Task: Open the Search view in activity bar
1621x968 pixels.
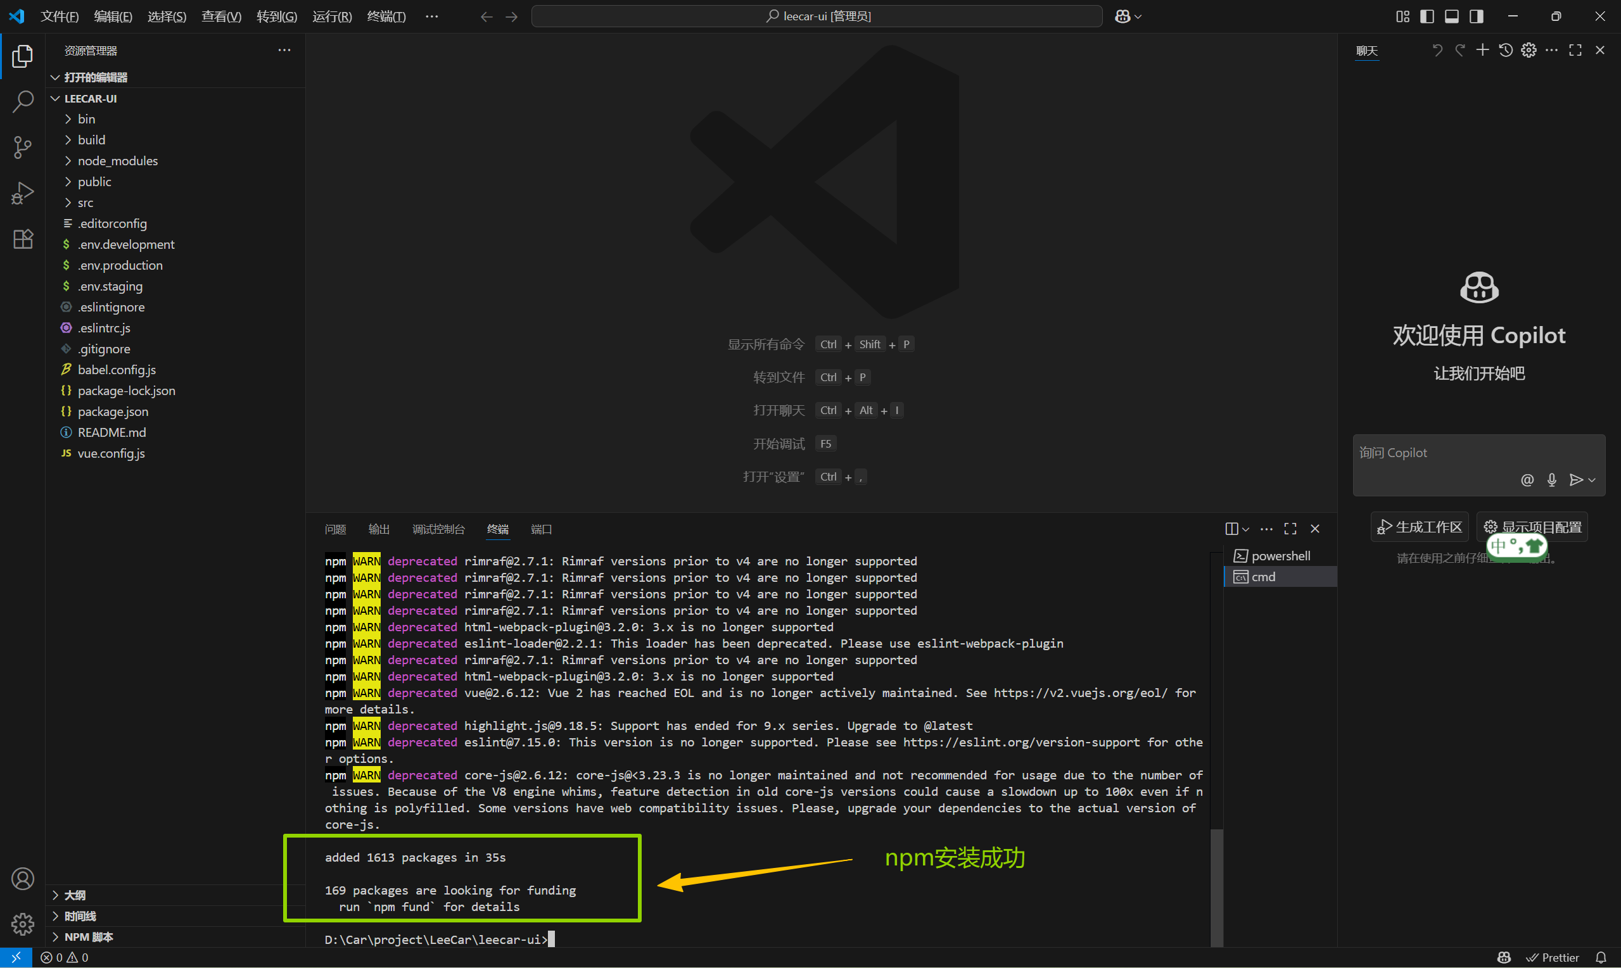Action: 23,102
